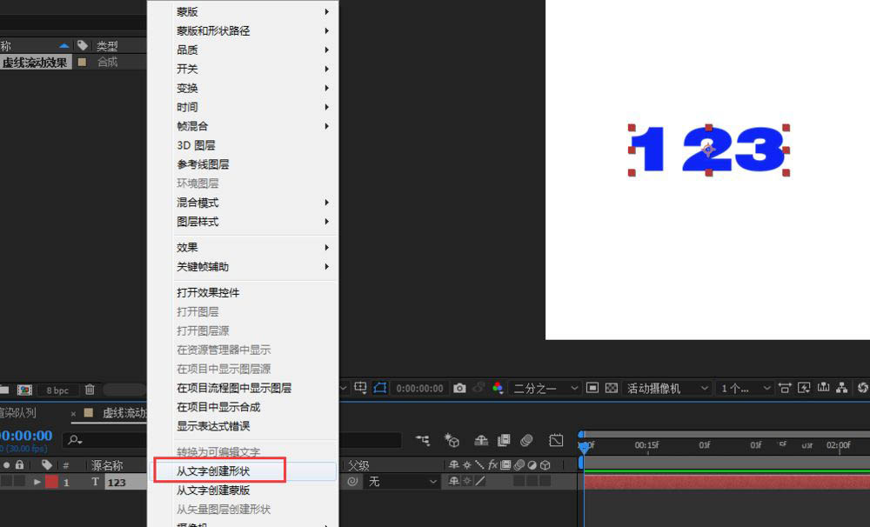Screen dimensions: 870x527
Task: Click the Motion Blur master switch icon
Action: point(528,440)
